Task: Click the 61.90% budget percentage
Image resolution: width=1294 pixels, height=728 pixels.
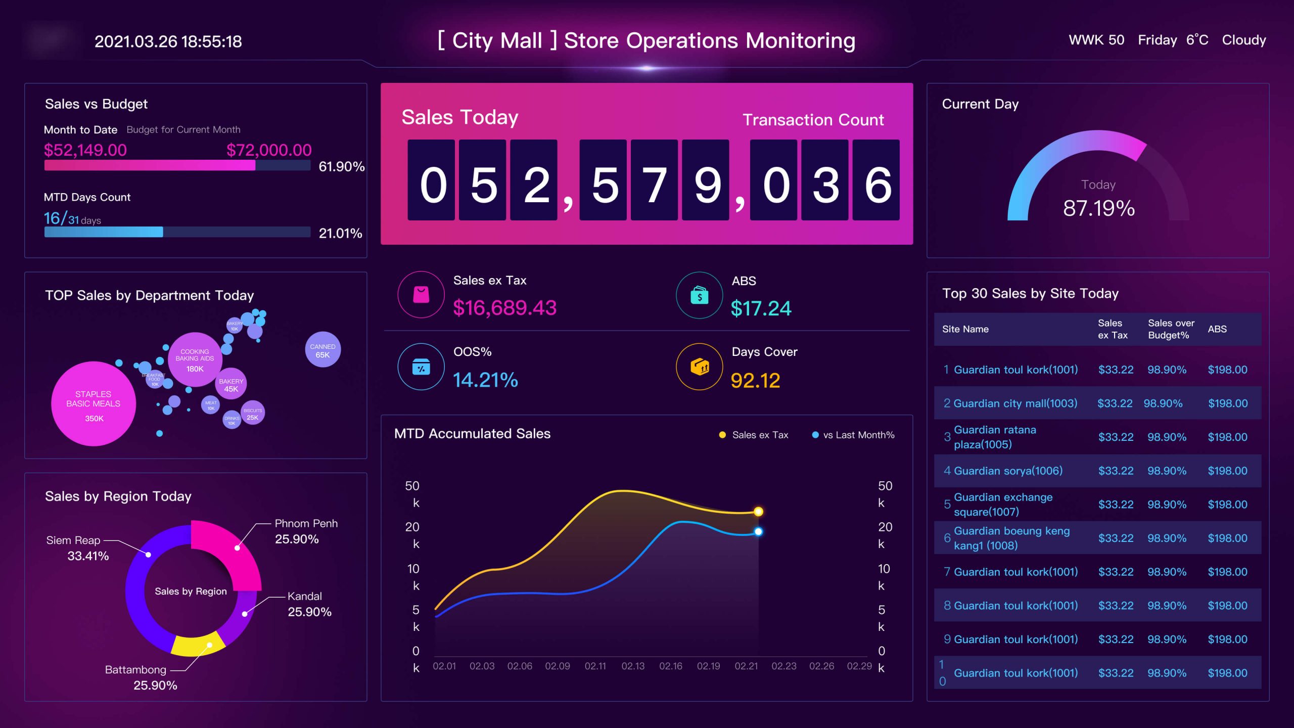Action: [x=342, y=166]
